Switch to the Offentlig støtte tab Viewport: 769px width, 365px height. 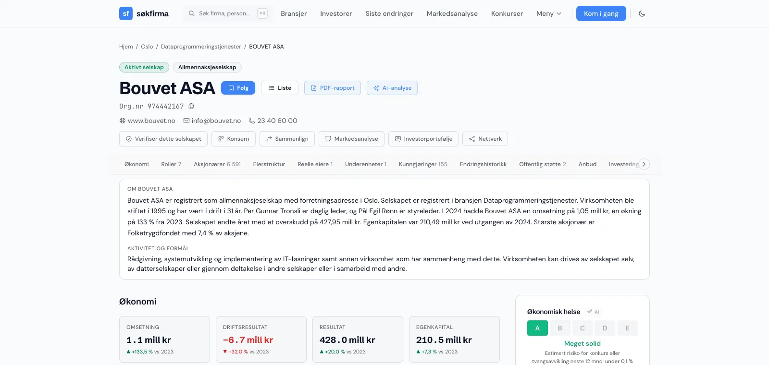(x=543, y=164)
